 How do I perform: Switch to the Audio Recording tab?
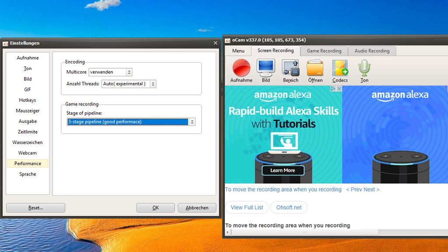pyautogui.click(x=372, y=51)
